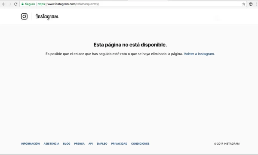Click the green secure padlock icon
Screen dimensions: 258x155
tap(22, 4)
